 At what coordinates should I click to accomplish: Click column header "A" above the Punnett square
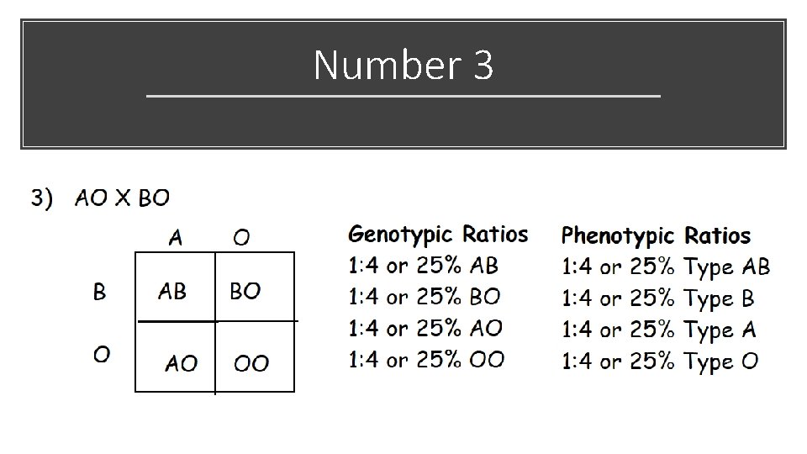(175, 238)
